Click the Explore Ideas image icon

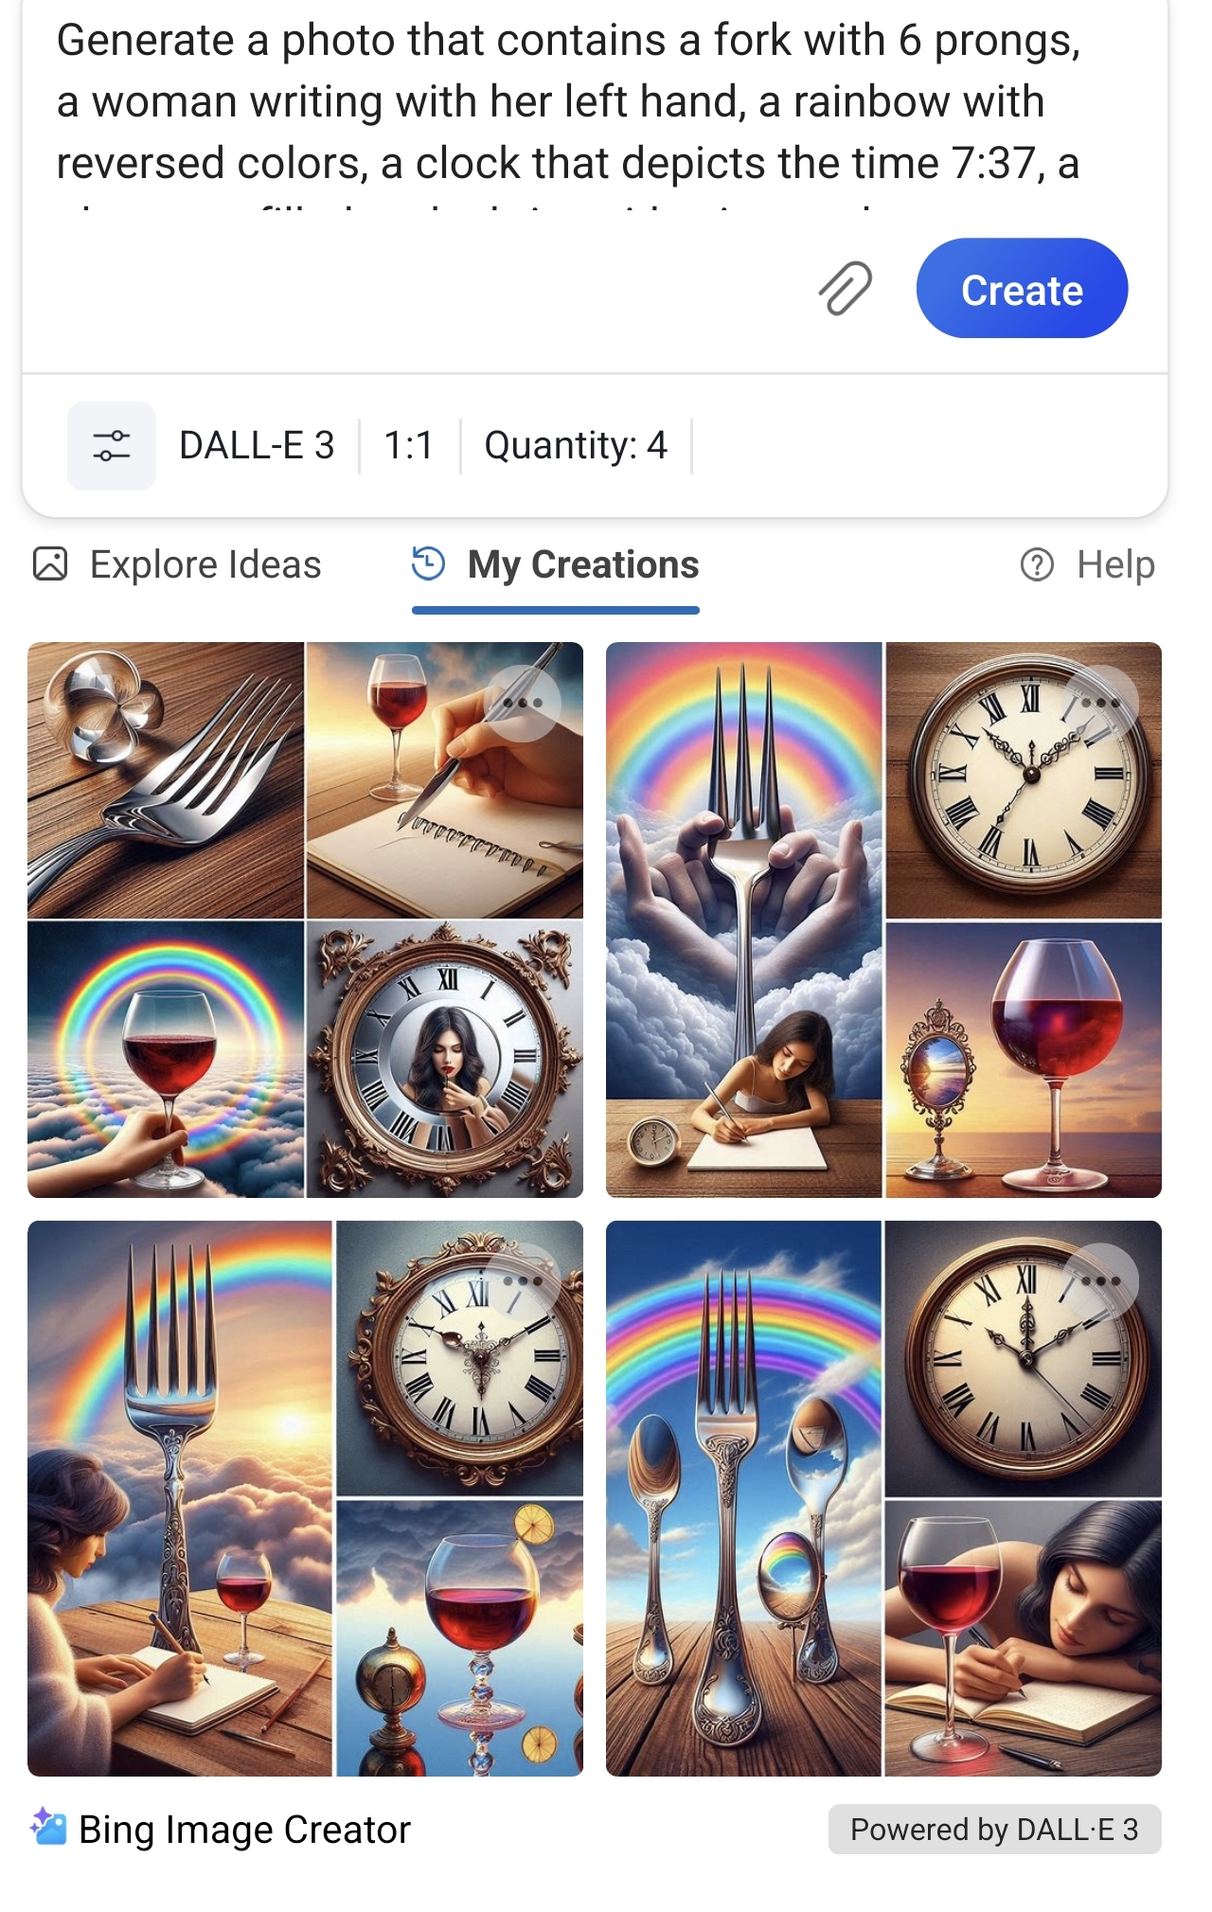click(x=50, y=563)
